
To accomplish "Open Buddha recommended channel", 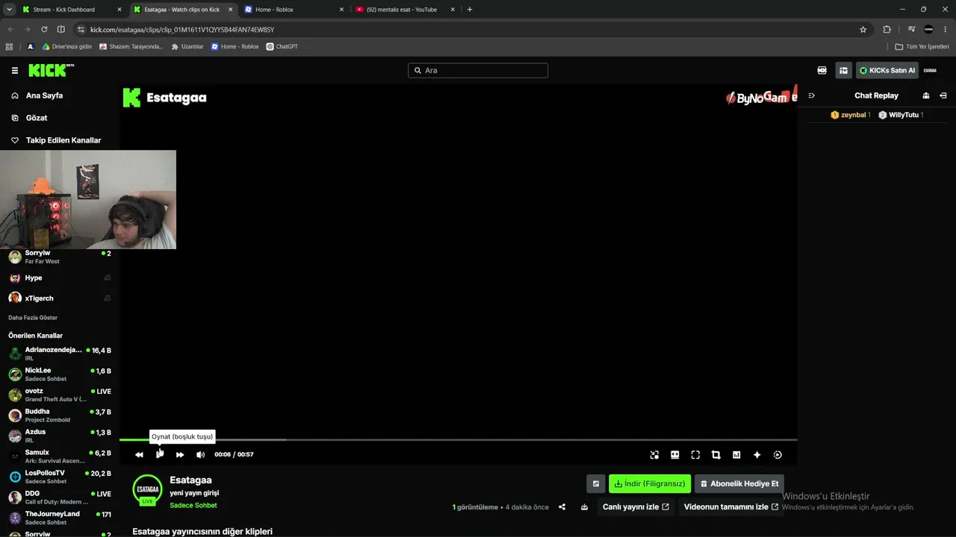I will pos(60,415).
